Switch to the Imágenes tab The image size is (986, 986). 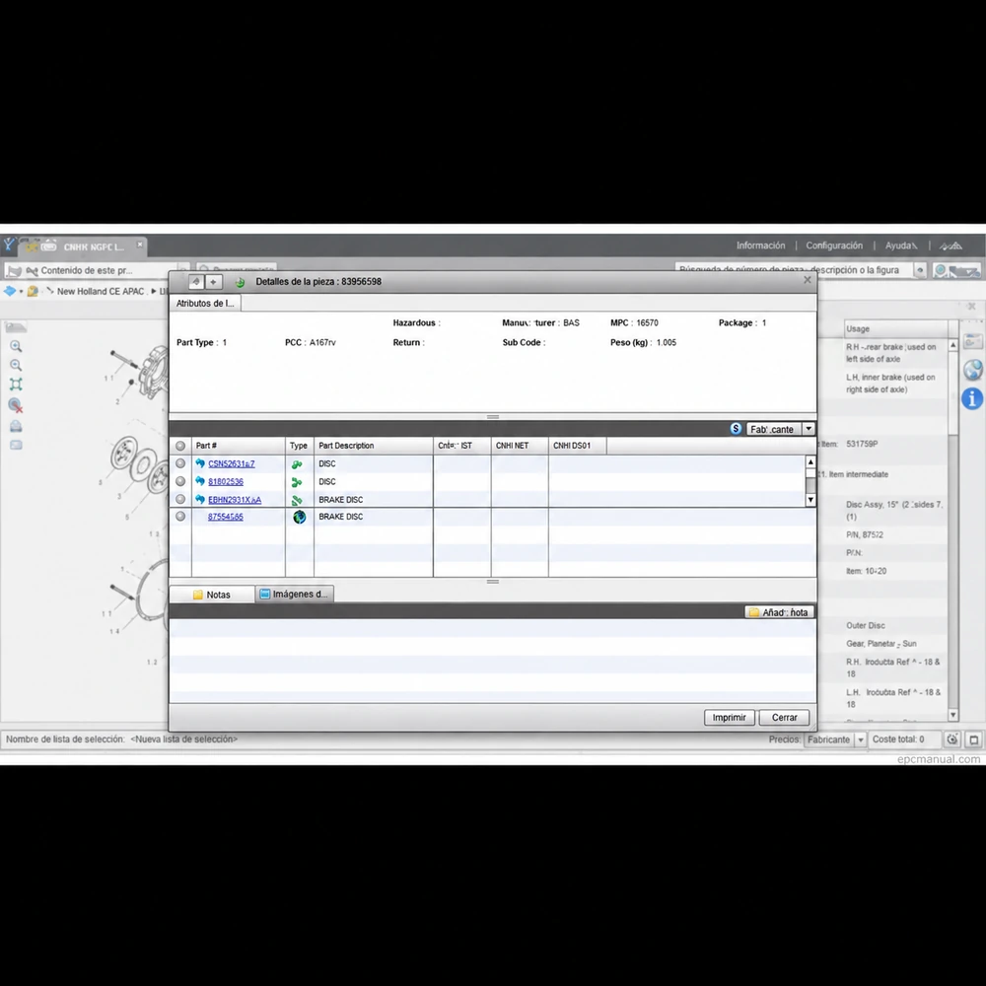[x=294, y=595]
